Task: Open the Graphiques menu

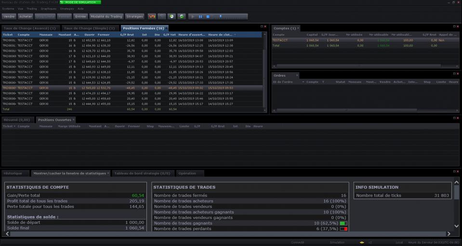Action: tap(48, 9)
